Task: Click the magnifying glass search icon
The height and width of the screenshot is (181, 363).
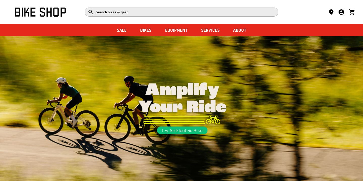Action: click(91, 12)
